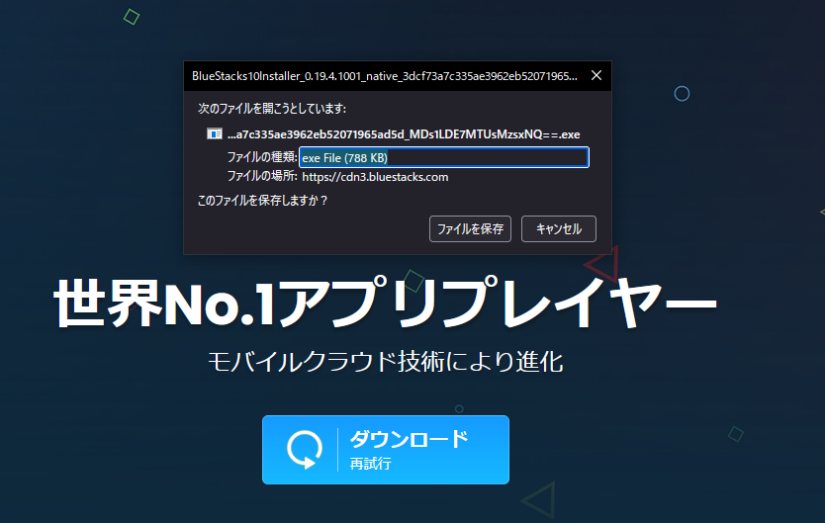The image size is (825, 523).
Task: Click the 次のファイルを開こうとしています message
Action: (x=271, y=108)
